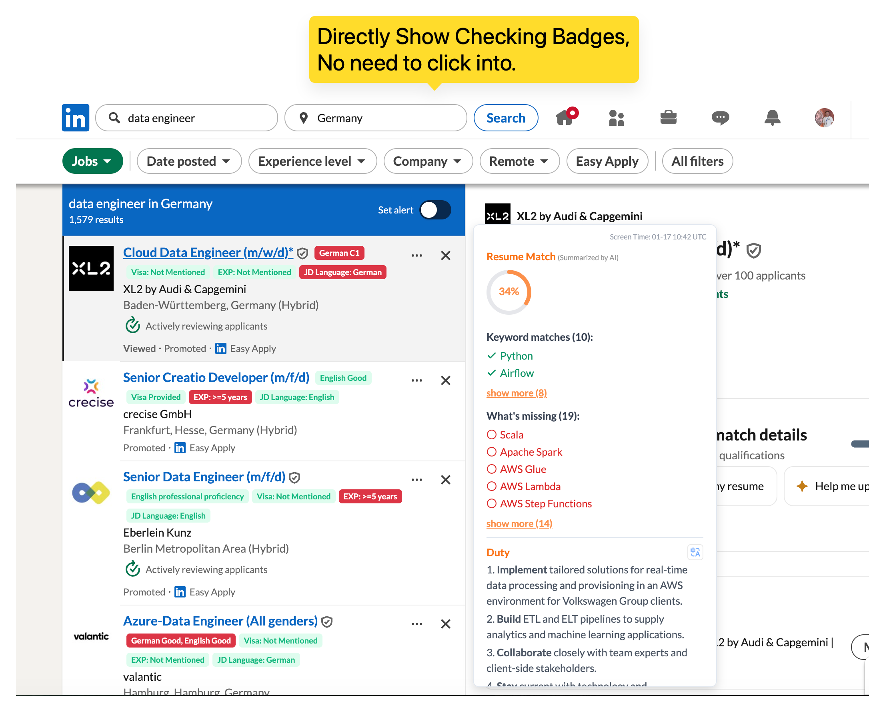Click the LinkedIn logo

(x=76, y=118)
